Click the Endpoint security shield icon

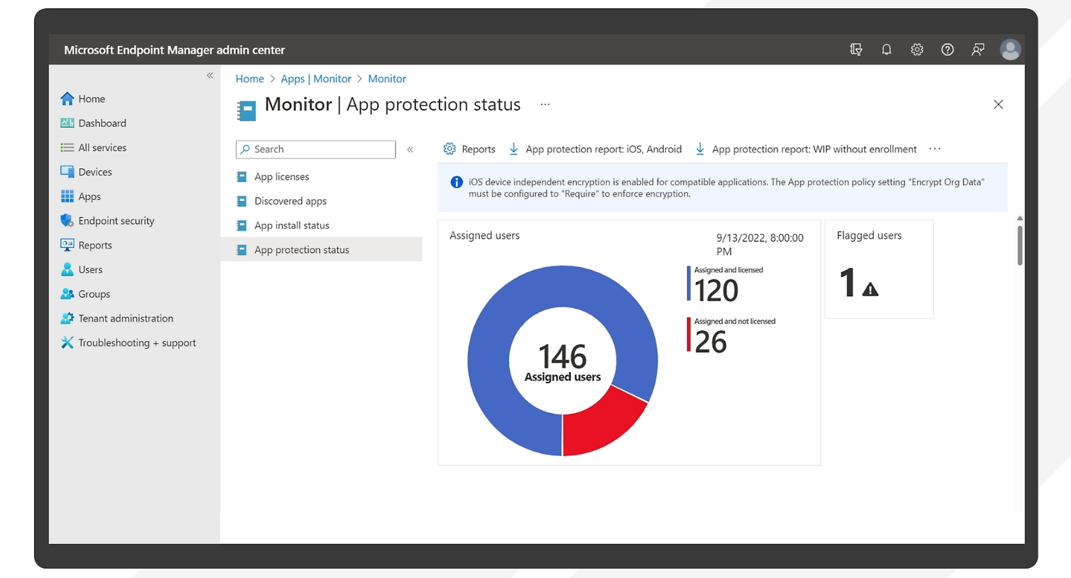tap(67, 220)
